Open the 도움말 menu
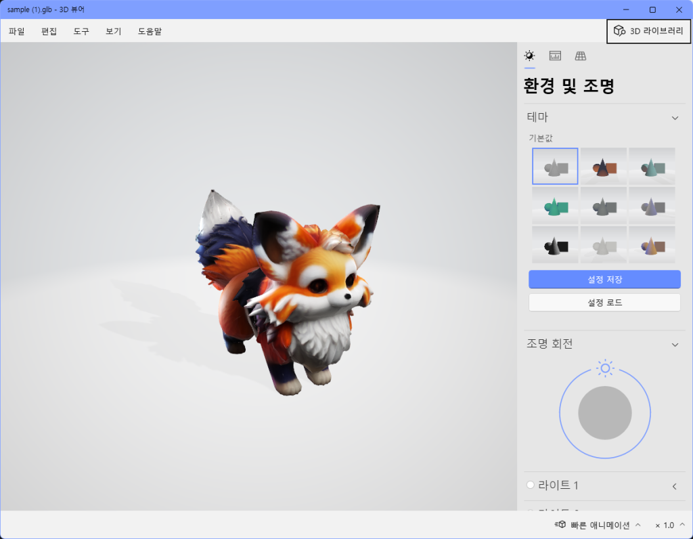 tap(150, 31)
